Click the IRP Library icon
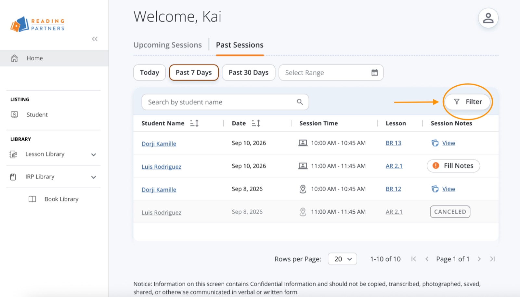The width and height of the screenshot is (520, 297). pyautogui.click(x=13, y=177)
